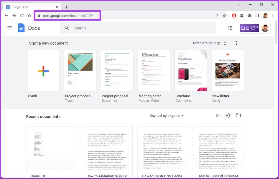Image resolution: width=279 pixels, height=179 pixels.
Task: Open the main hamburger menu
Action: click(x=10, y=28)
